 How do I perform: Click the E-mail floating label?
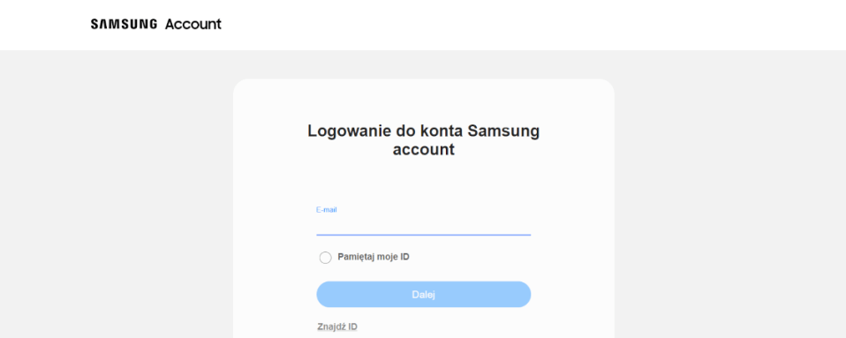(327, 210)
